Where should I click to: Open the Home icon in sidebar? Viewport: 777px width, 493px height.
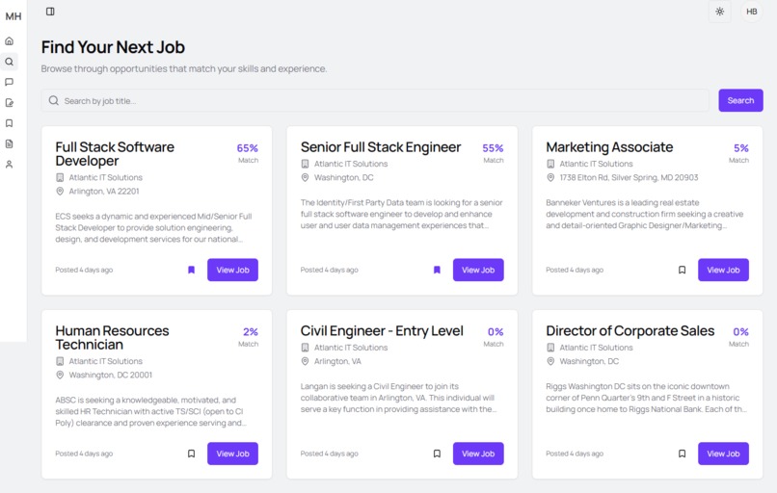coord(9,41)
